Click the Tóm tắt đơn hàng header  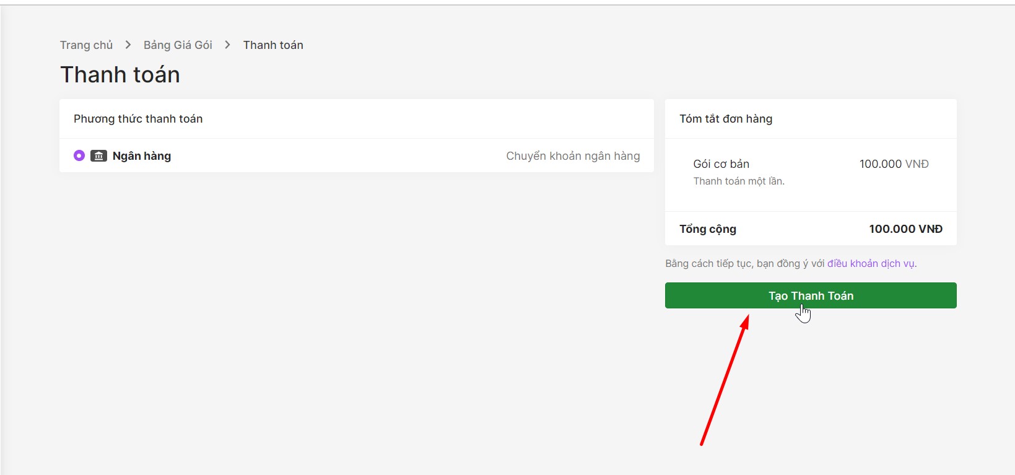point(725,119)
